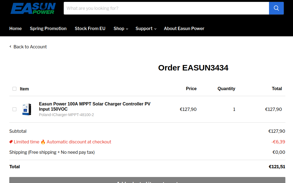
Task: Click the Back to Account link
Action: [x=30, y=47]
